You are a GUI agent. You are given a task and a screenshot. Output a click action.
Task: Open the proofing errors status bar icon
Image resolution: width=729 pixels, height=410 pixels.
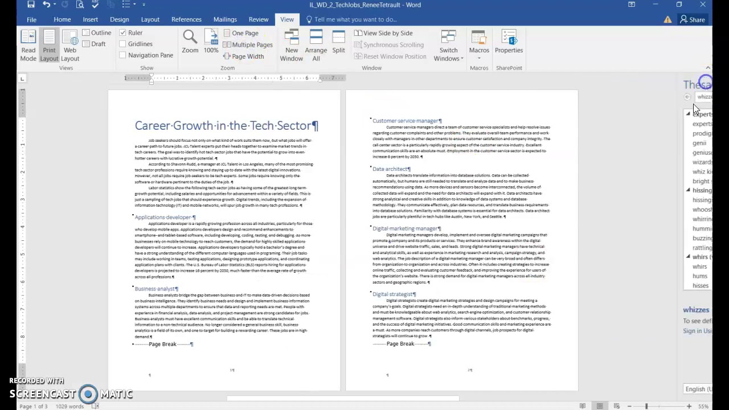coord(95,406)
